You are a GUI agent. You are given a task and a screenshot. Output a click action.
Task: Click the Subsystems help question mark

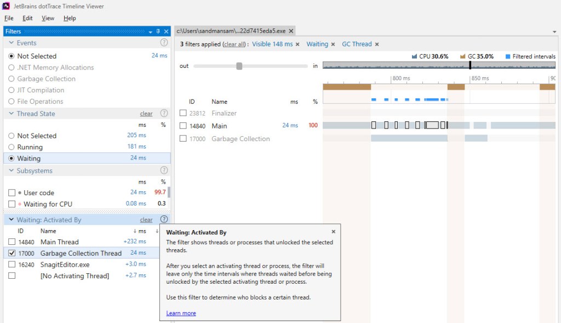pos(164,171)
